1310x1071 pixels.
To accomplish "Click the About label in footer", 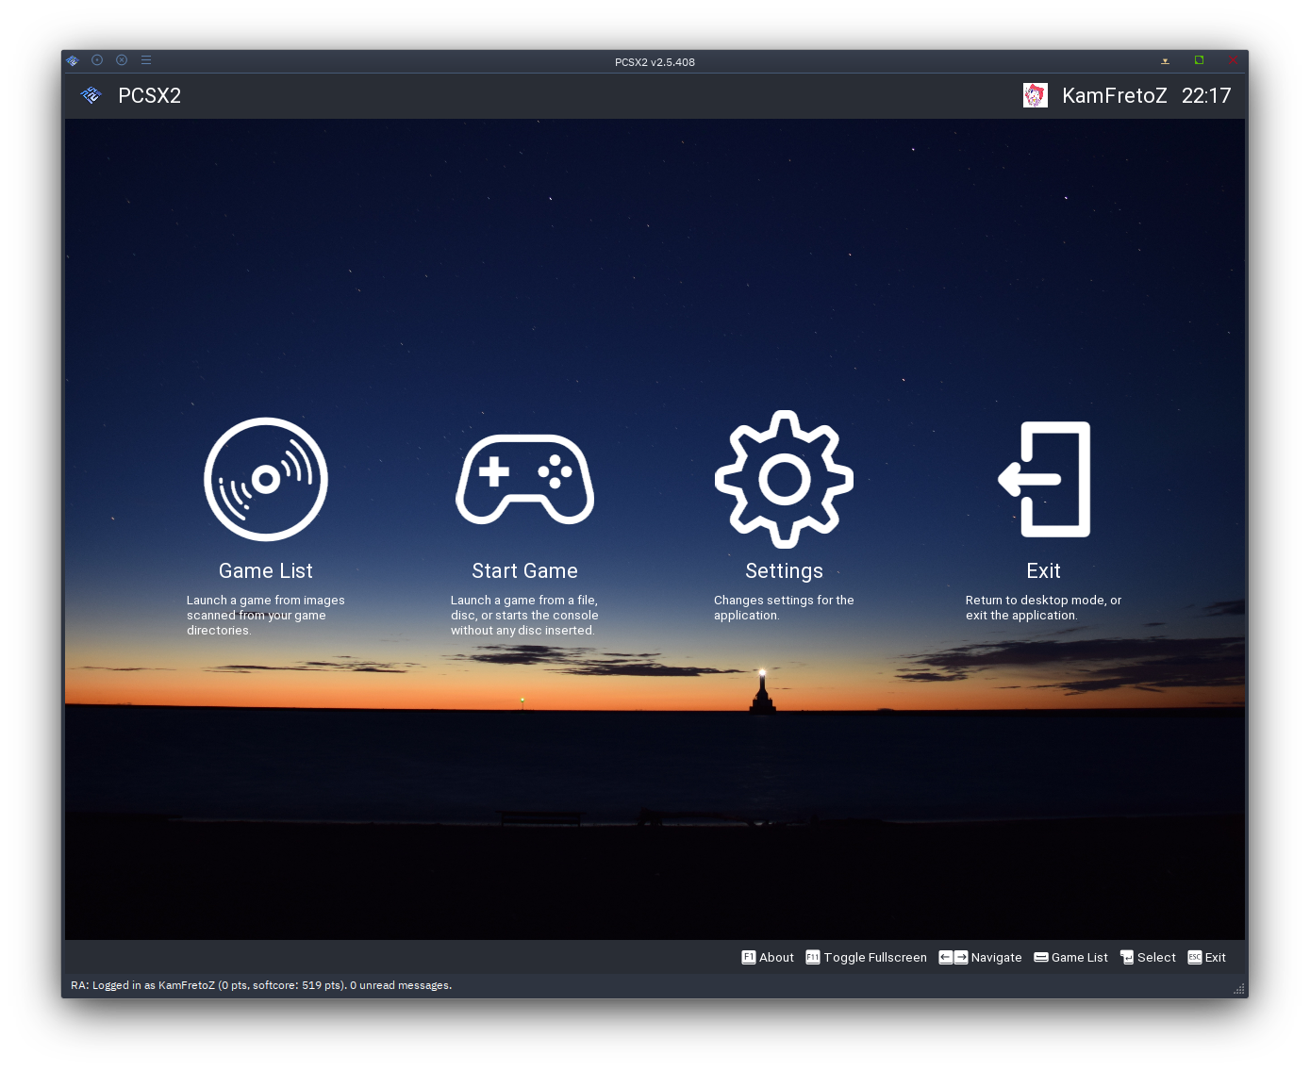I will [x=776, y=957].
